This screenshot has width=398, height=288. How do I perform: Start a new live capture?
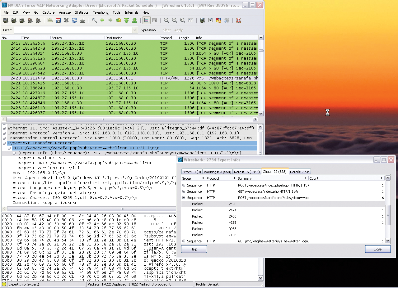22,20
